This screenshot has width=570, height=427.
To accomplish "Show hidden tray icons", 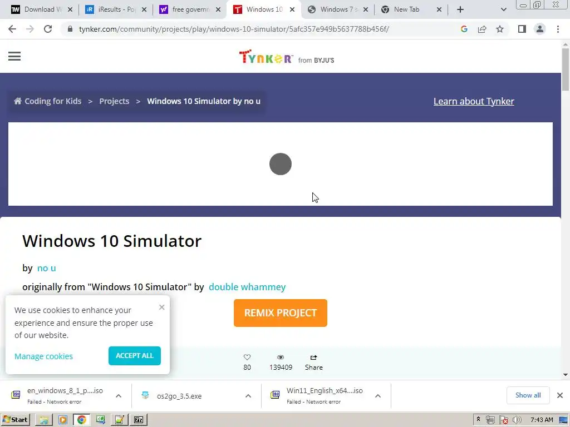I will coord(478,420).
